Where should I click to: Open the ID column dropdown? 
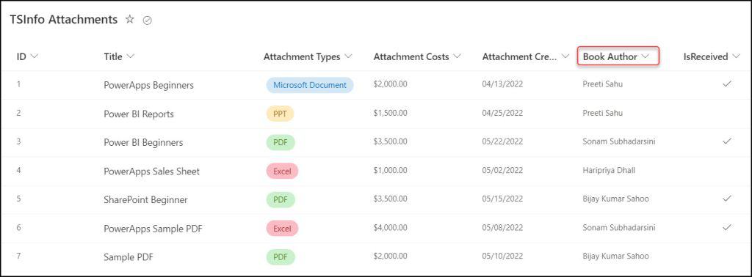click(x=34, y=56)
